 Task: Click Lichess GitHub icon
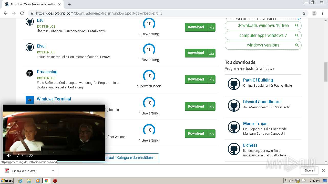(x=234, y=149)
